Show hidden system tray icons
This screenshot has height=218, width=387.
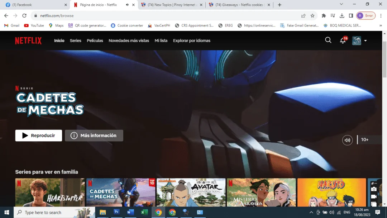pyautogui.click(x=311, y=212)
